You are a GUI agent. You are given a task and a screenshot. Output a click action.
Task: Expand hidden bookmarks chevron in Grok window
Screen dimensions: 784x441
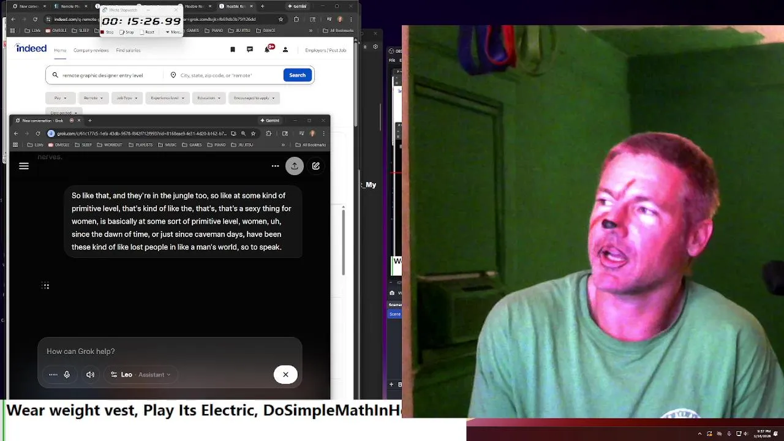click(283, 145)
